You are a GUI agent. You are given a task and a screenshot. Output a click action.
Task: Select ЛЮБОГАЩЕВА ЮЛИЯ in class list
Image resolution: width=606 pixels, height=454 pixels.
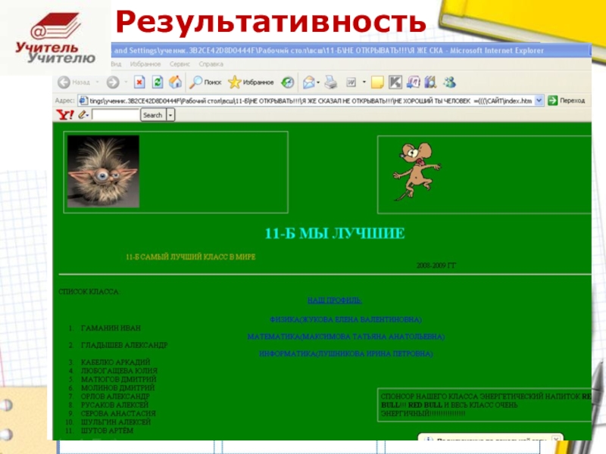tap(119, 371)
